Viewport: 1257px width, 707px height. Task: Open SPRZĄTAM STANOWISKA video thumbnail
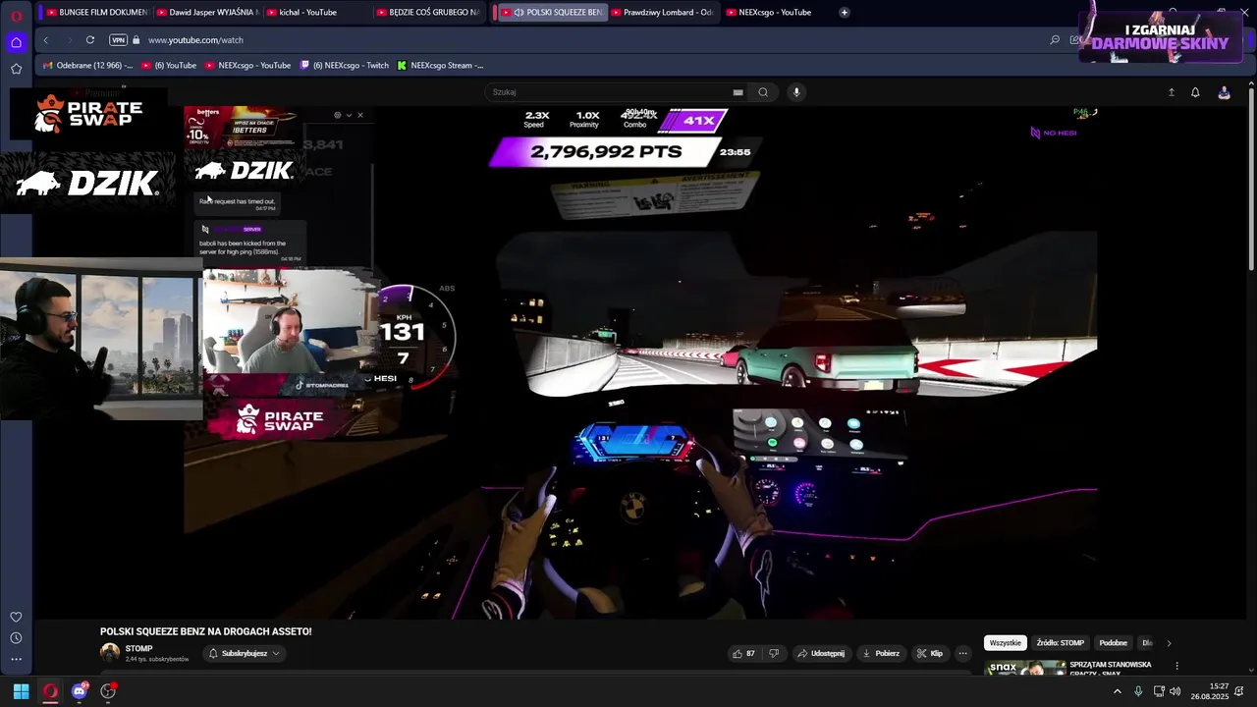pyautogui.click(x=1025, y=668)
